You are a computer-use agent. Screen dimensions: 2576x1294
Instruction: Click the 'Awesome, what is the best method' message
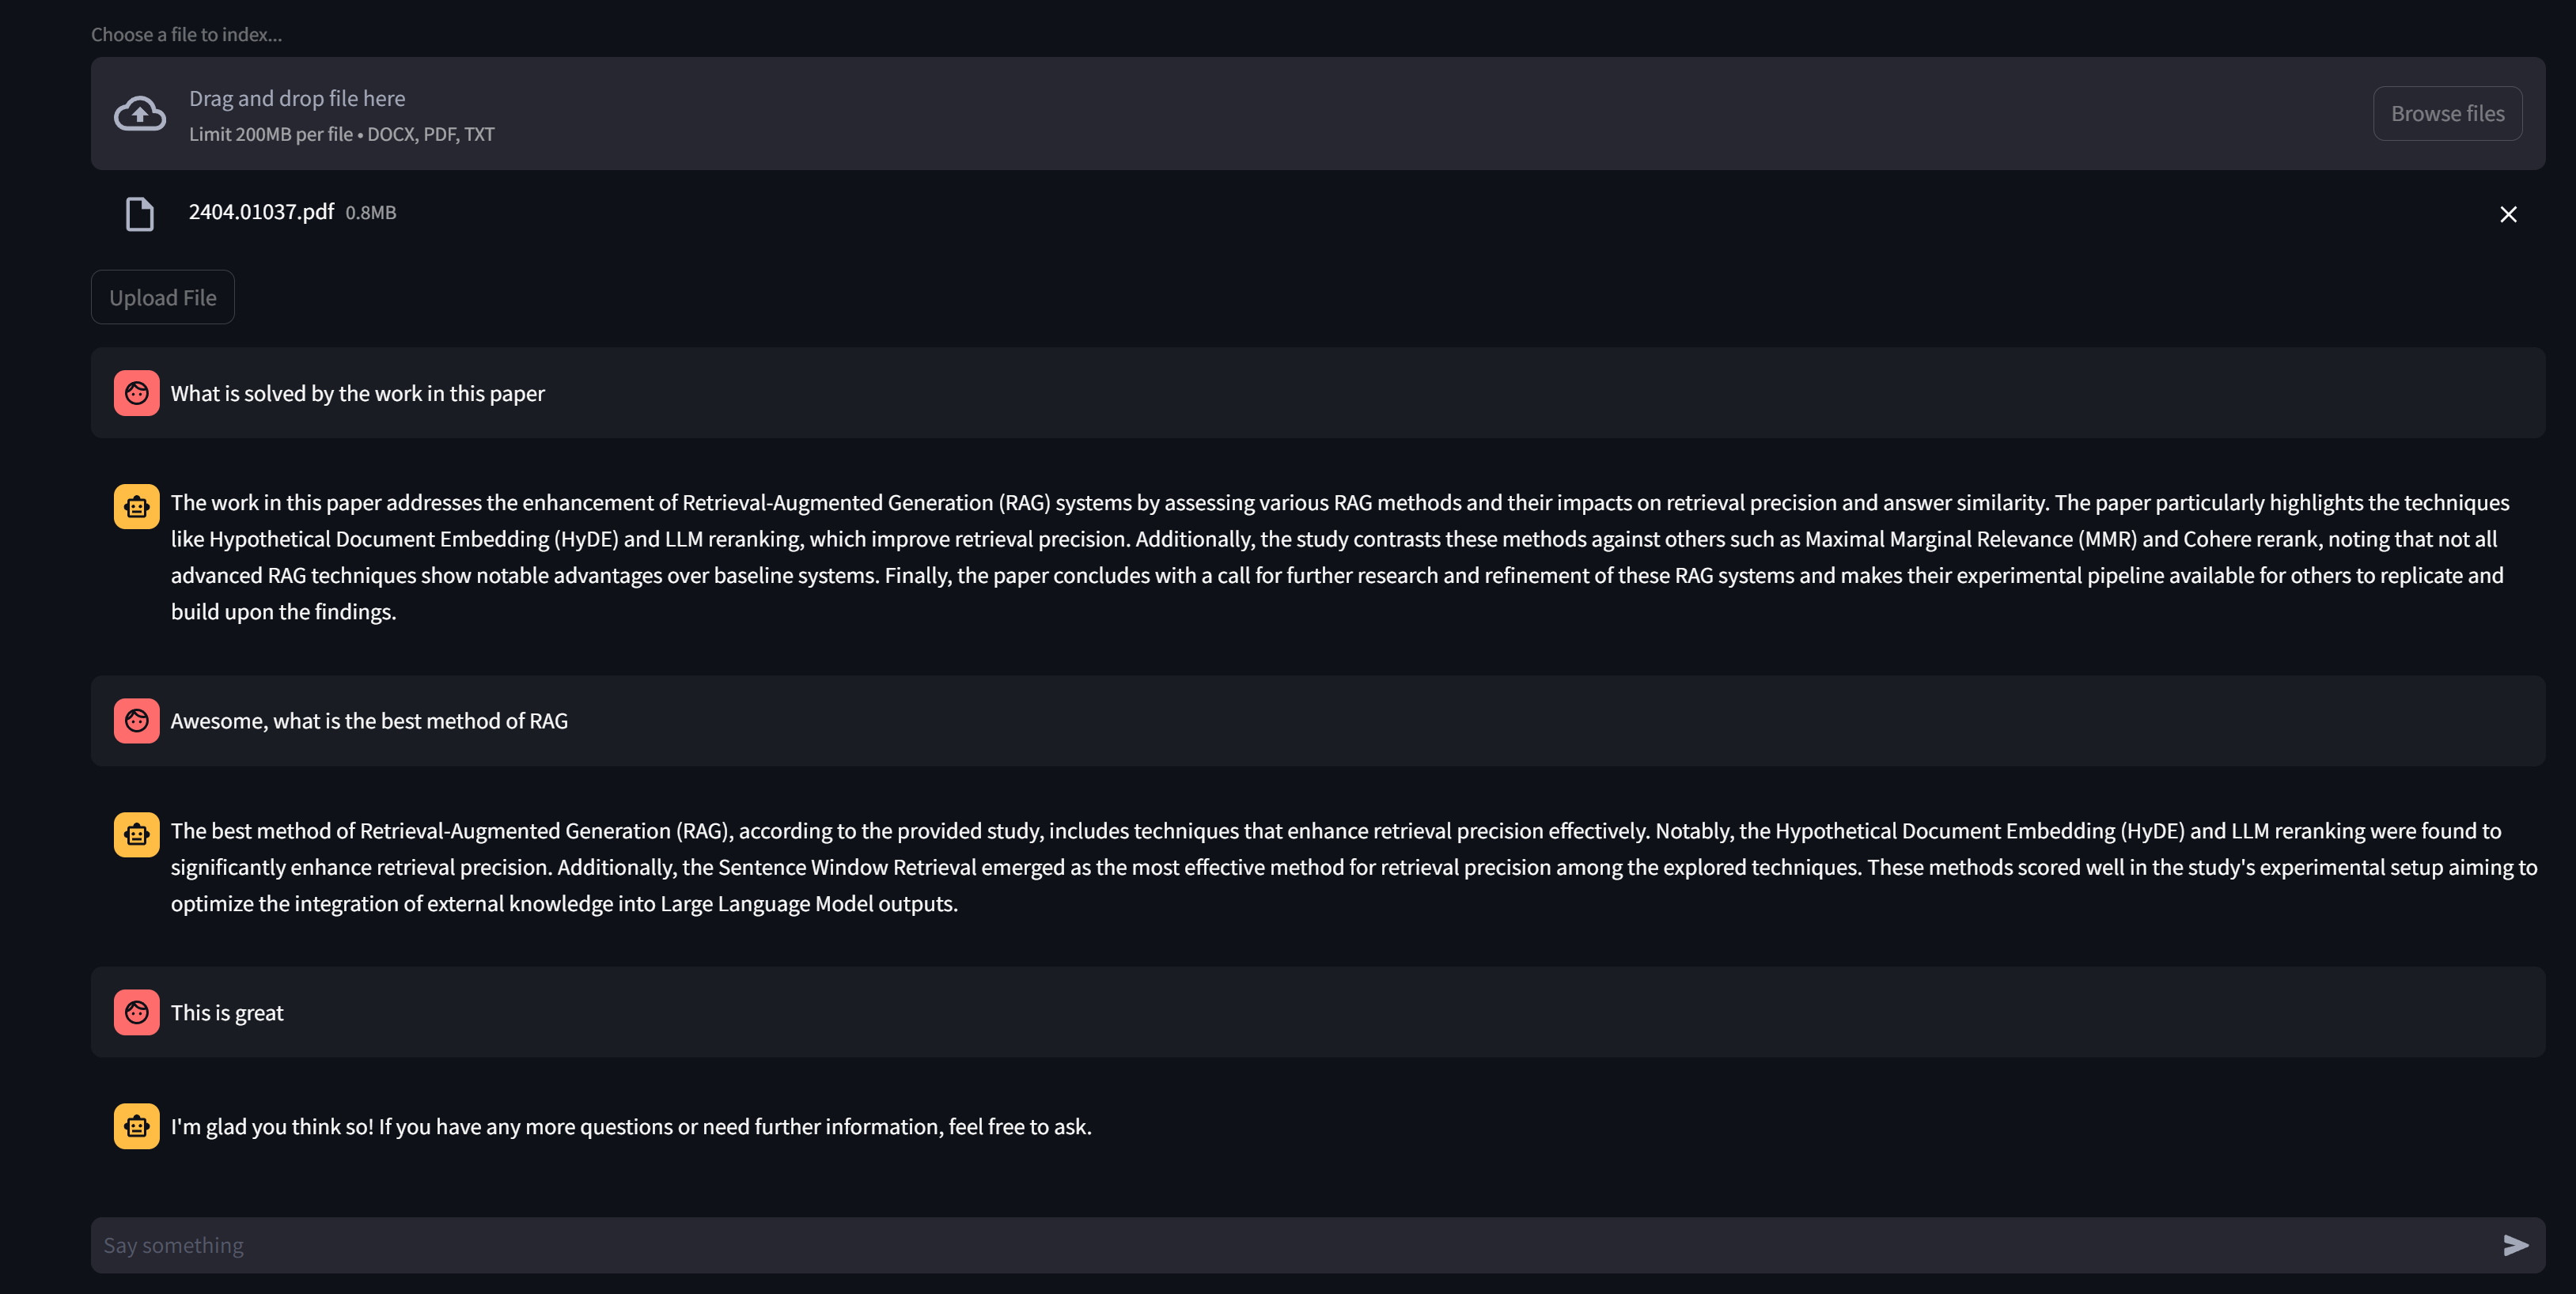pos(369,721)
